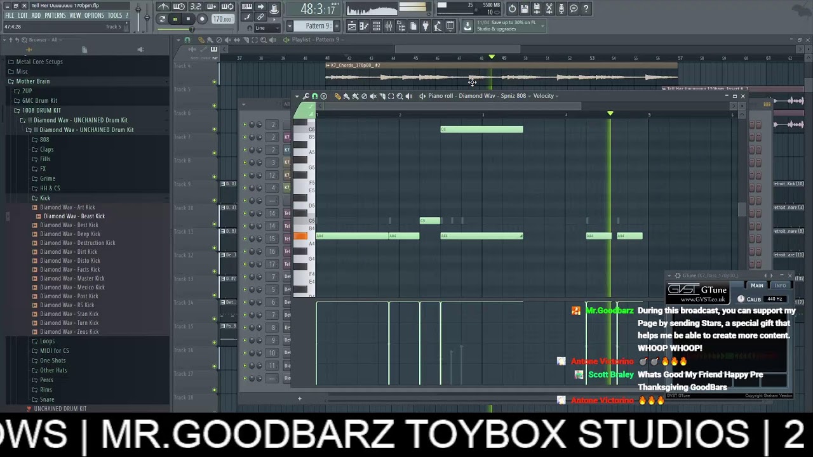Viewport: 813px width, 457px height.
Task: Click the record button
Action: 202,19
